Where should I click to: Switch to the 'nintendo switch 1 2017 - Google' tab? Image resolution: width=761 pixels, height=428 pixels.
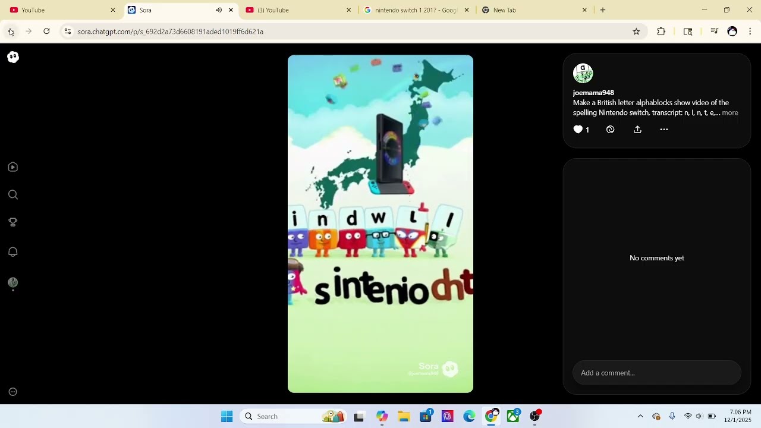coord(415,10)
